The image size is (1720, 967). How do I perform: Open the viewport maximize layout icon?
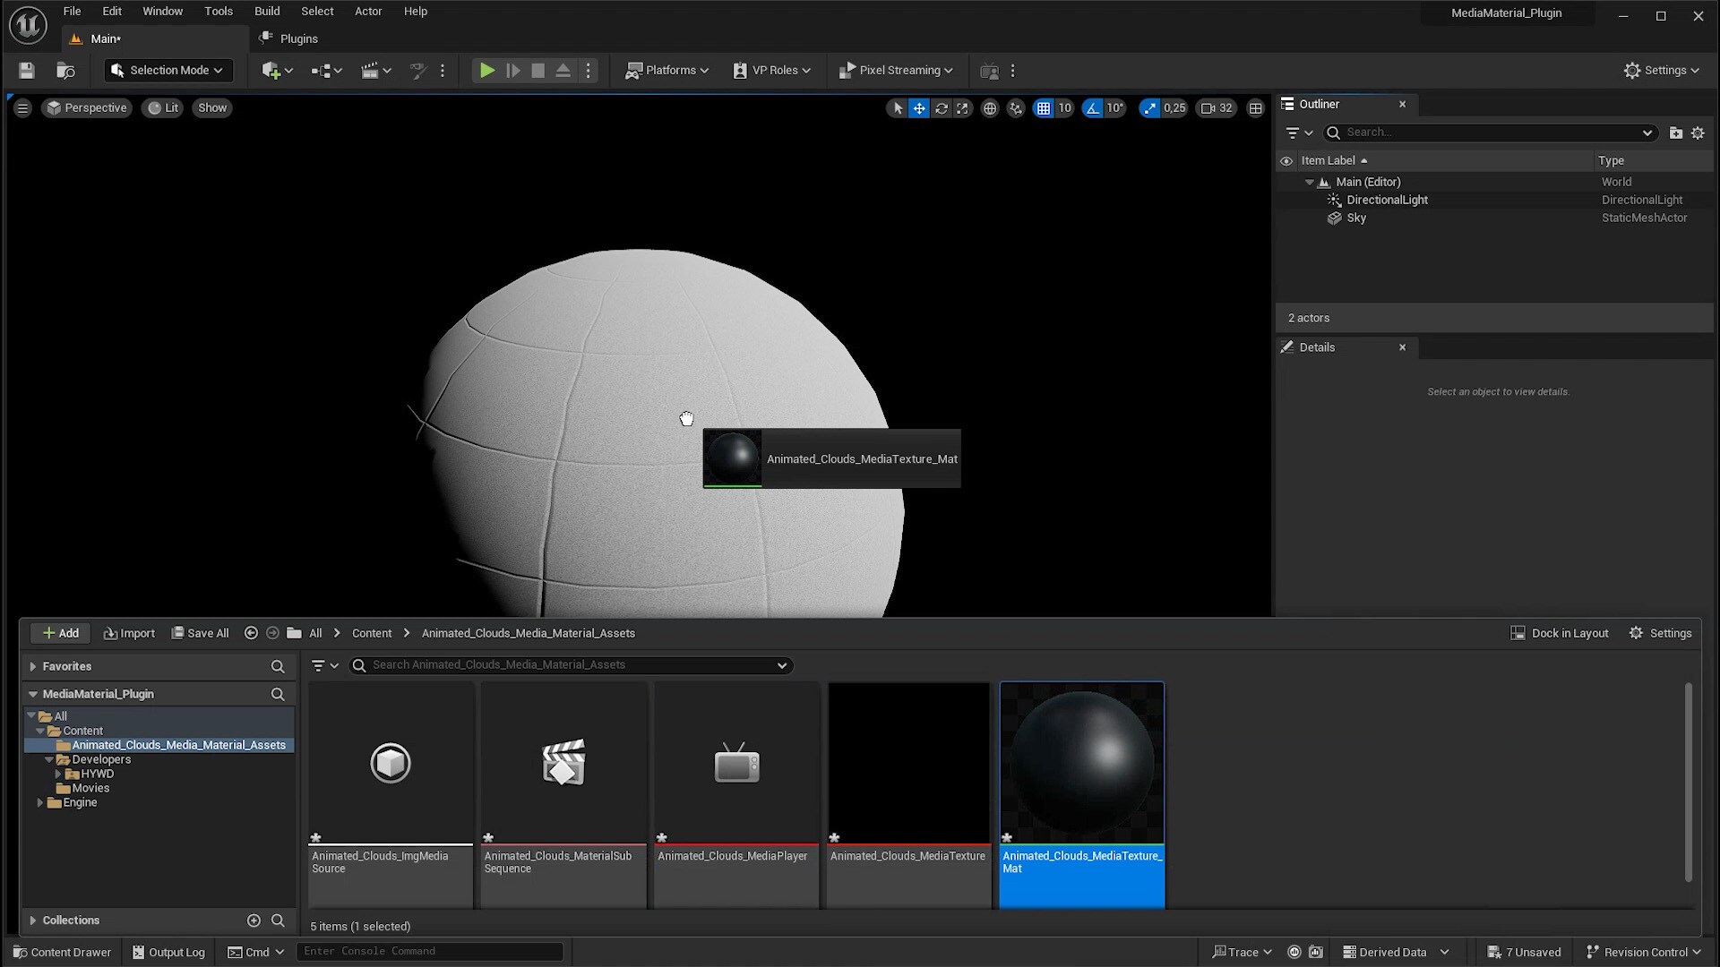click(1255, 107)
